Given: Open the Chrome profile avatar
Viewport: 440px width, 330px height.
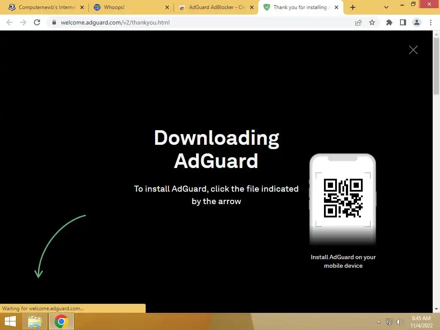Looking at the screenshot, I should [417, 22].
